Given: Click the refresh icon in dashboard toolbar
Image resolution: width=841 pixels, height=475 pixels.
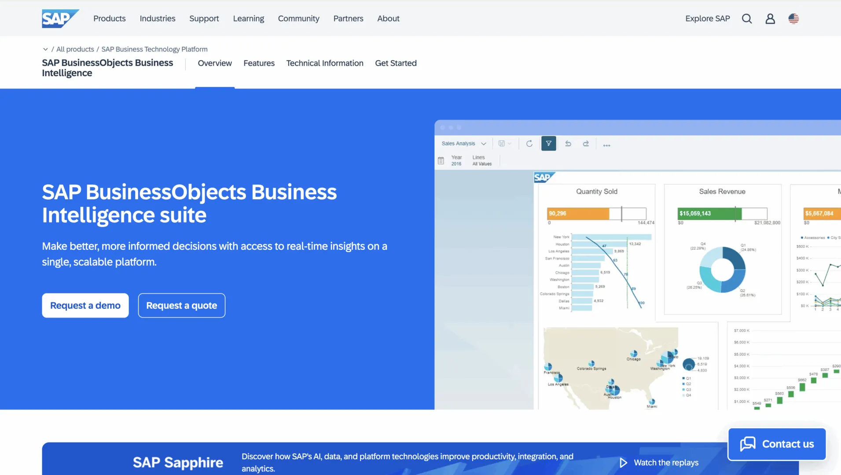Looking at the screenshot, I should point(529,143).
